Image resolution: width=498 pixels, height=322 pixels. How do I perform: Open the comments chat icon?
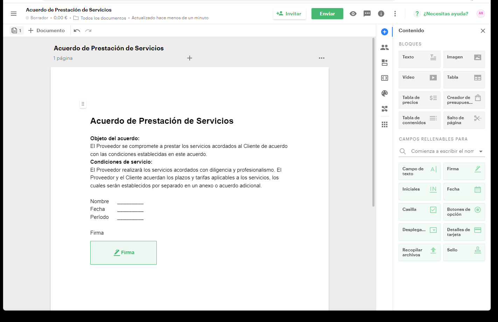click(367, 14)
